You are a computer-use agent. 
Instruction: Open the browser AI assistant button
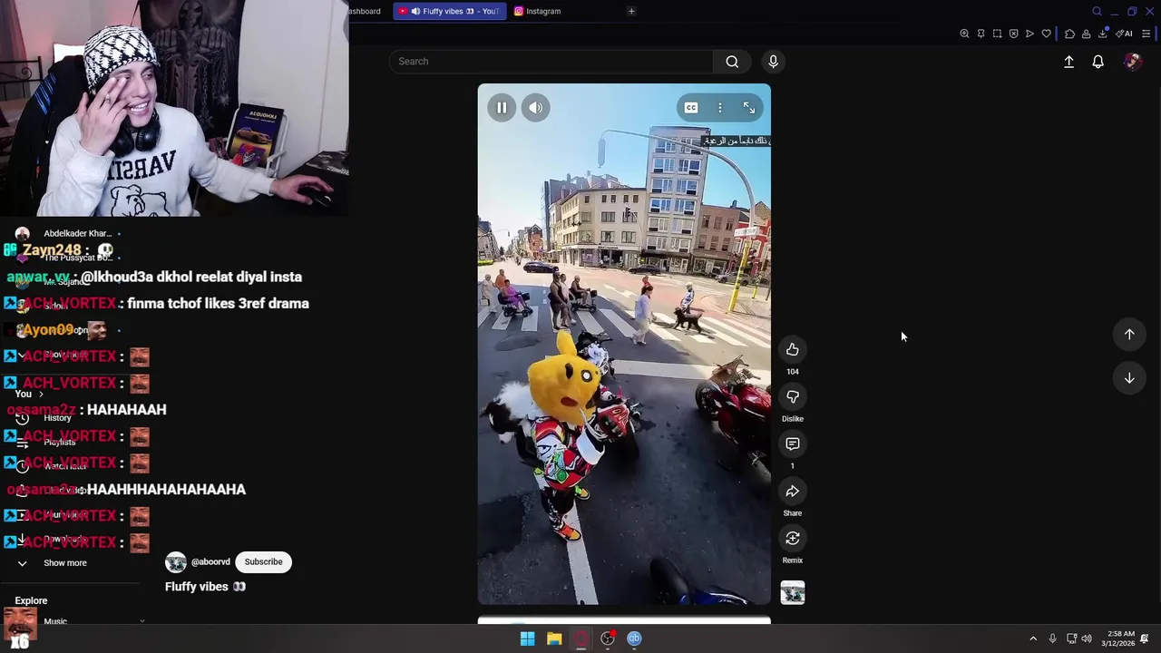(1125, 34)
